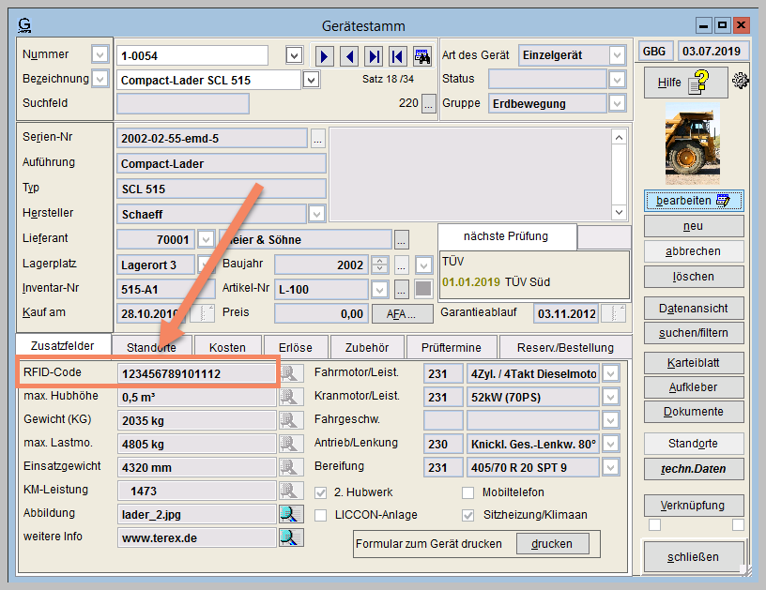
Task: Open the Art des Gerät dropdown
Action: coord(617,55)
